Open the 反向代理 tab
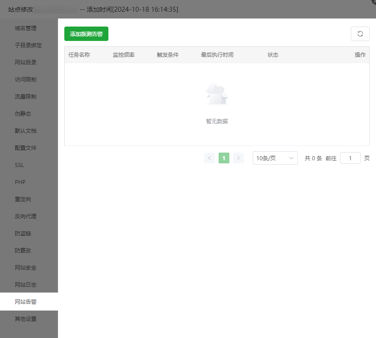This screenshot has height=338, width=376. pos(26,216)
